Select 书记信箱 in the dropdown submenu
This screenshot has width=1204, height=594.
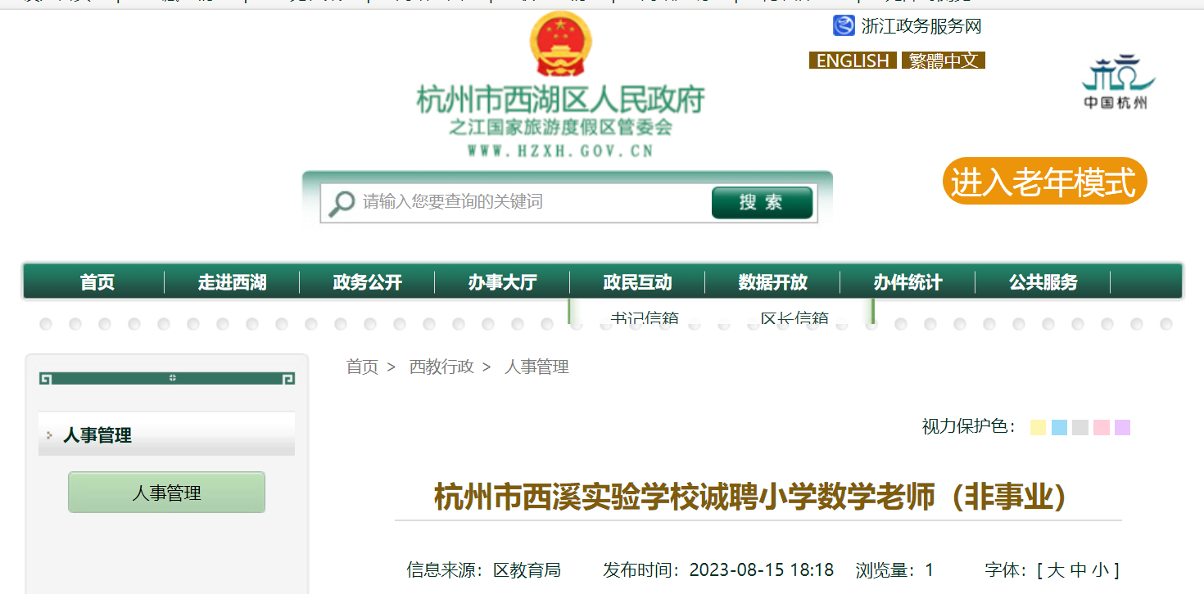tap(645, 317)
